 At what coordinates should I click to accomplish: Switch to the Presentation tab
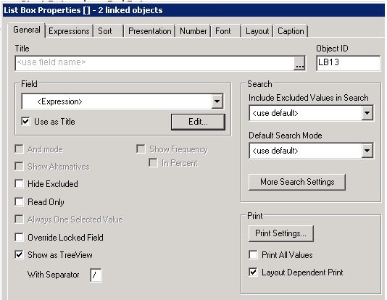point(149,31)
